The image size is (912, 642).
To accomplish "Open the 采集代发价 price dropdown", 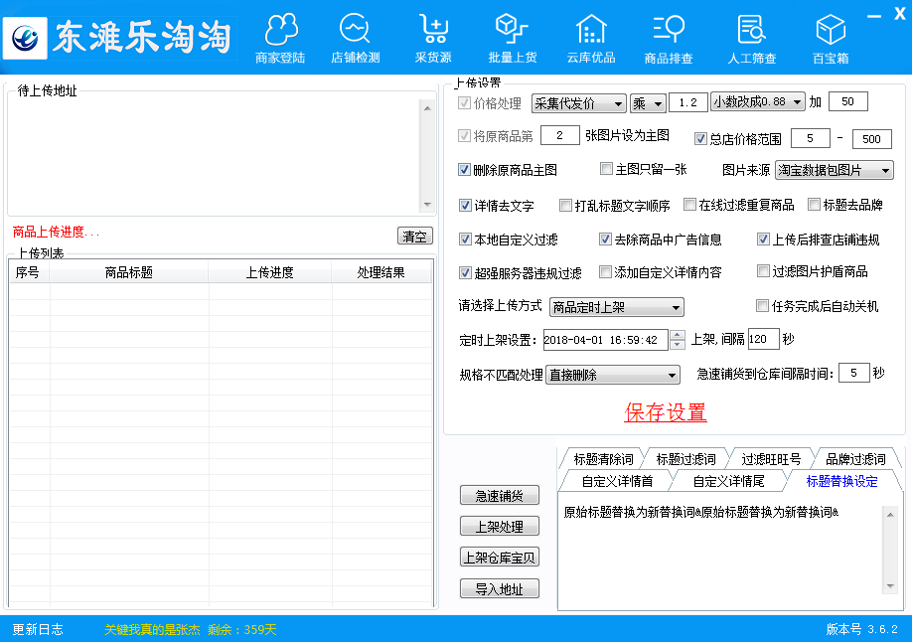I will pos(579,103).
